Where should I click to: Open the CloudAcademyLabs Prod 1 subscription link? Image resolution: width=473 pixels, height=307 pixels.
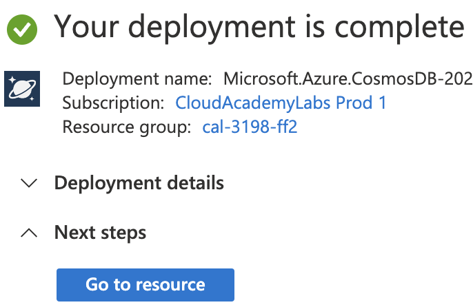coord(281,103)
